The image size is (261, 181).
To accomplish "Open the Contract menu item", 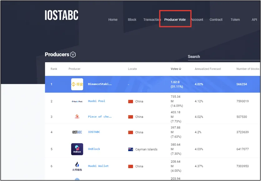I will click(216, 20).
